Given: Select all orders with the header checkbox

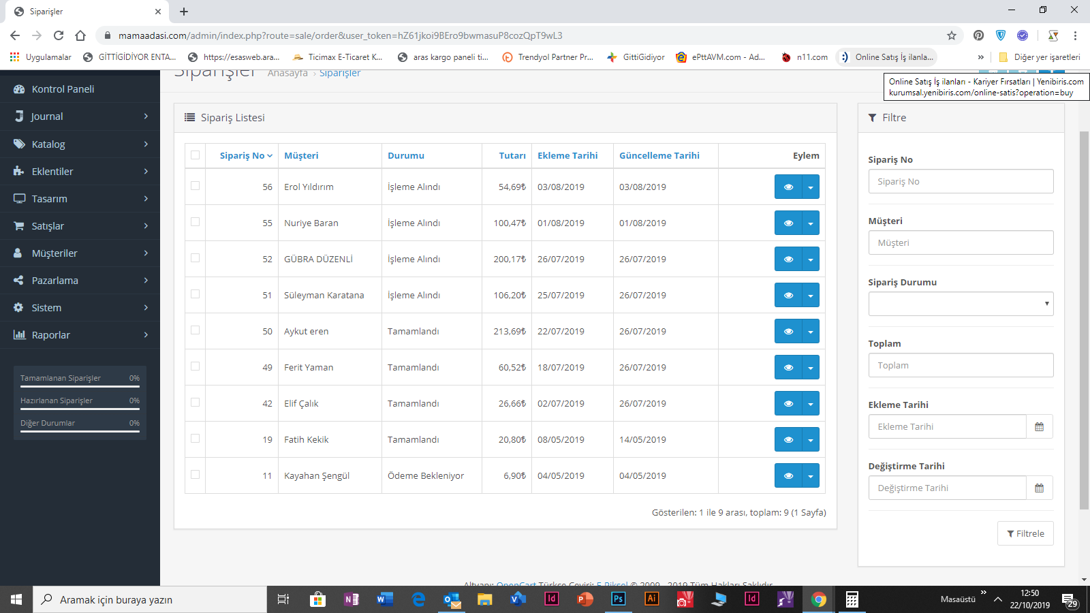Looking at the screenshot, I should tap(196, 155).
